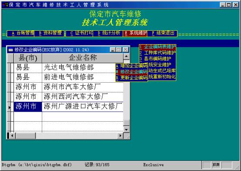Click the 县(市) column header
Viewport: 241px width, 171px height.
tap(28, 58)
